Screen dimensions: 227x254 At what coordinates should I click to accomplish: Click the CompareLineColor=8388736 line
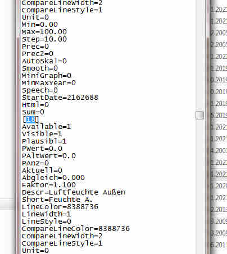click(76, 229)
